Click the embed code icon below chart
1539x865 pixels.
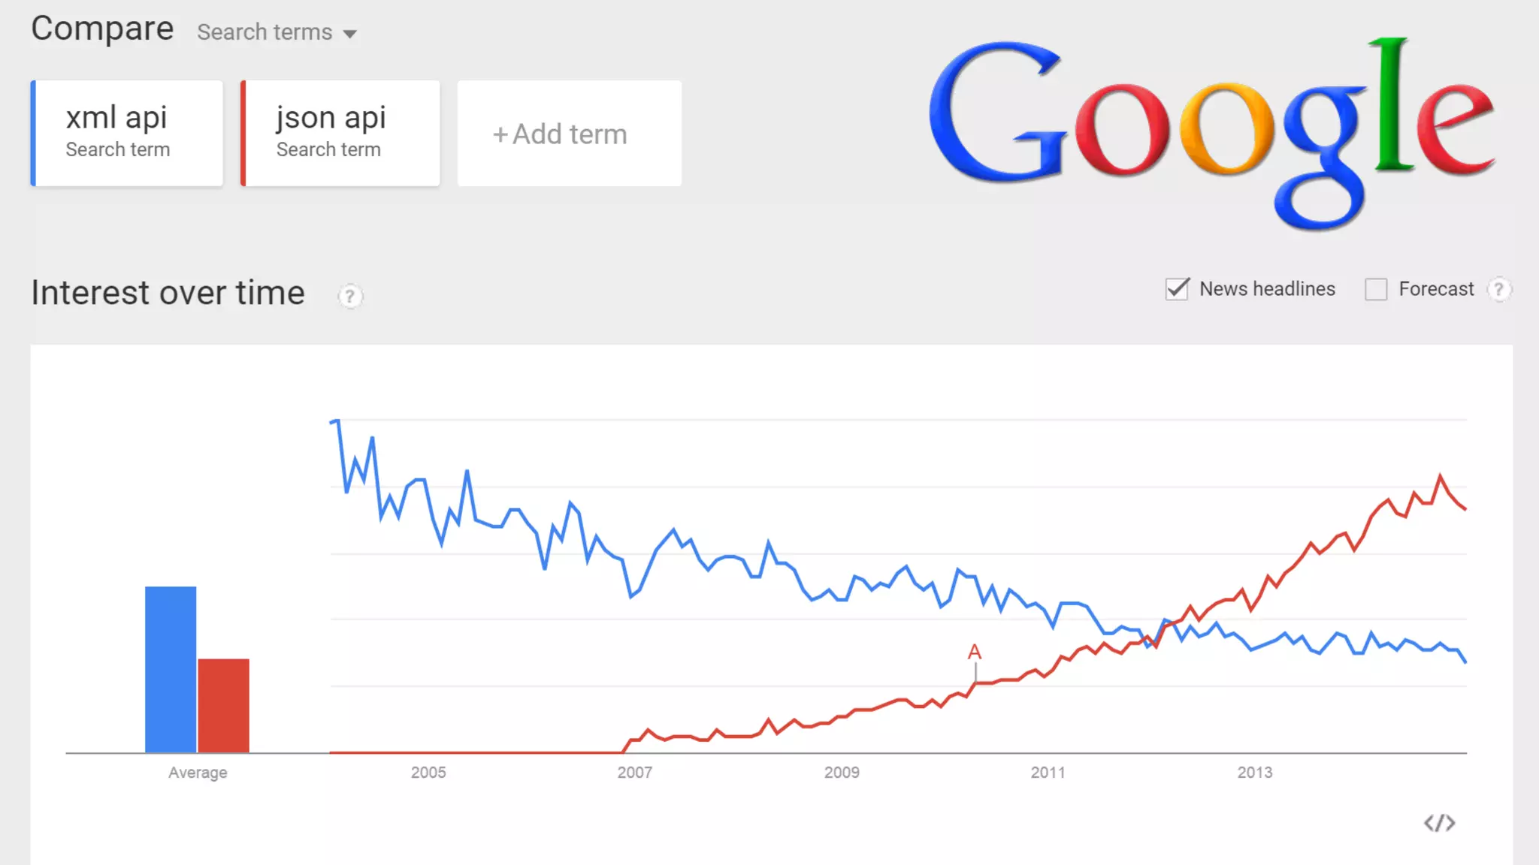pyautogui.click(x=1439, y=823)
